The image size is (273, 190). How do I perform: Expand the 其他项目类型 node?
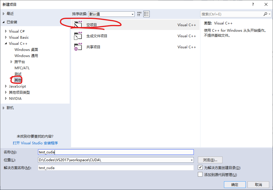pyautogui.click(x=6, y=92)
